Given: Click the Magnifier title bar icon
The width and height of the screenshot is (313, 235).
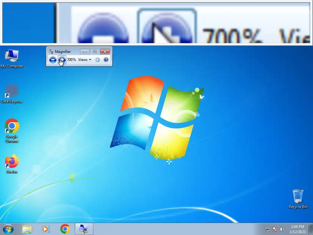Looking at the screenshot, I should (x=51, y=51).
